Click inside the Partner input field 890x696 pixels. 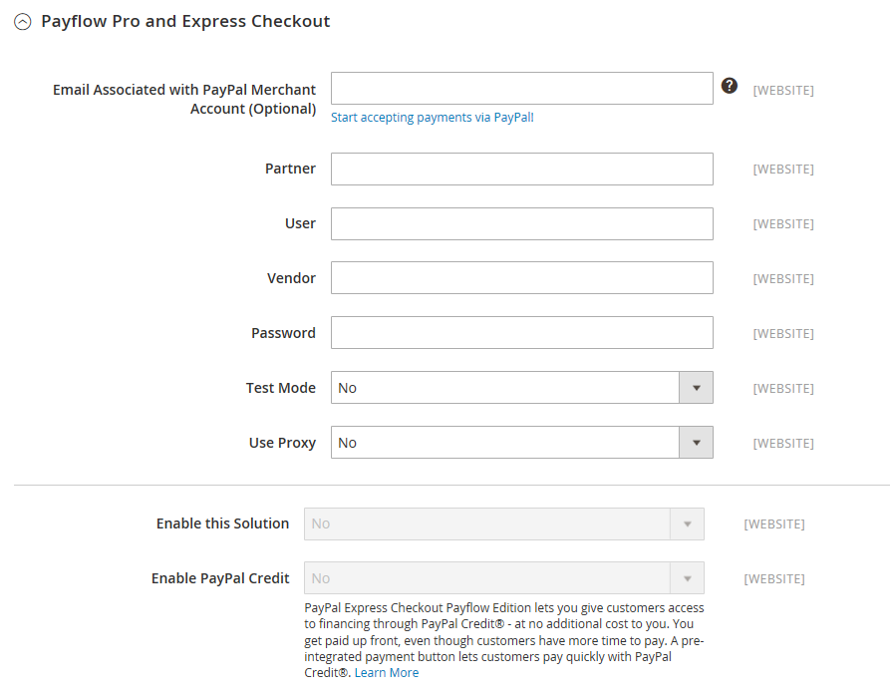pos(520,169)
